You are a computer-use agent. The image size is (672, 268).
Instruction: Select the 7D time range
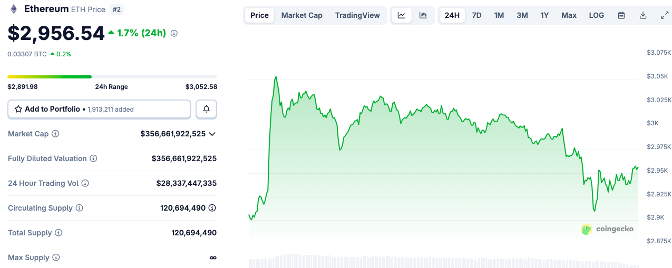coord(476,15)
